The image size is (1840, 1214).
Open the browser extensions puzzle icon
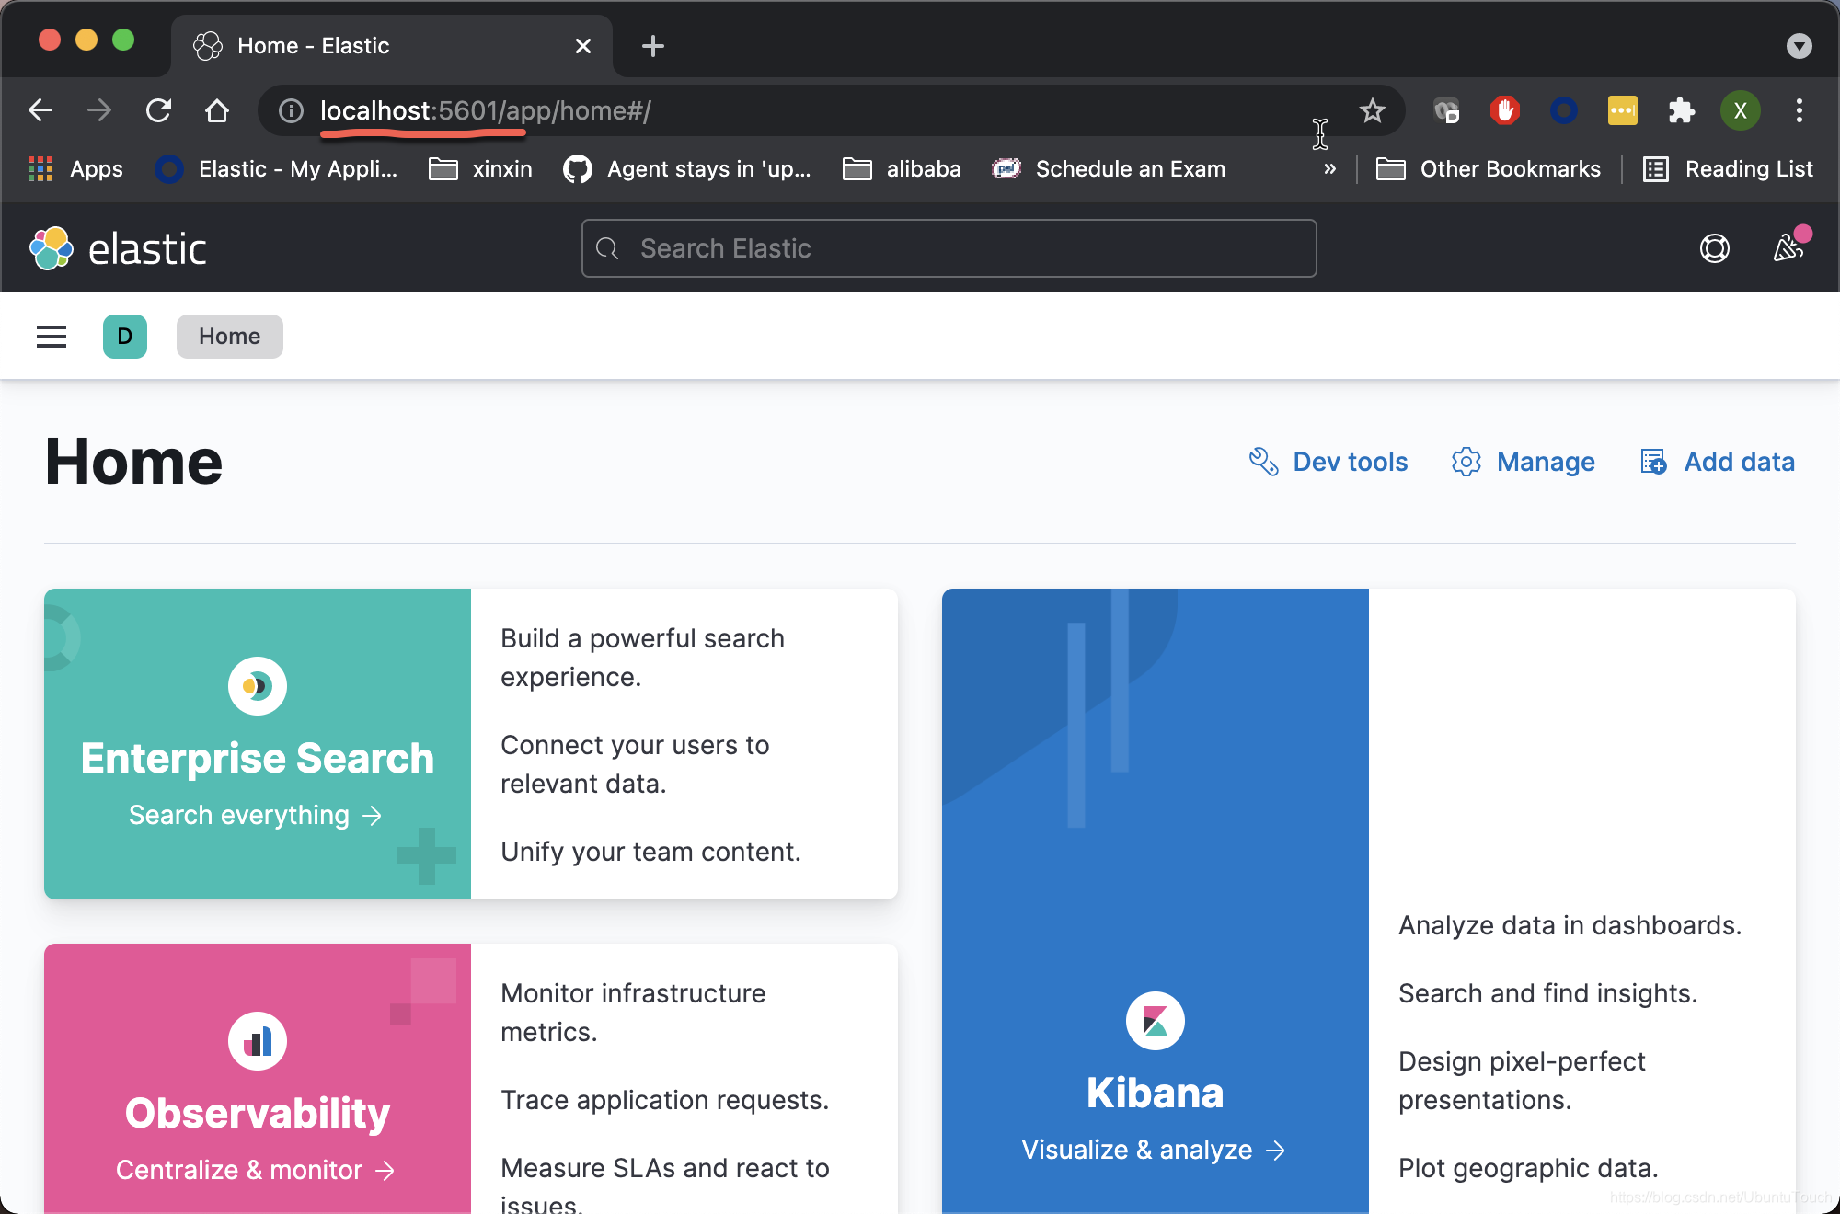click(1681, 111)
